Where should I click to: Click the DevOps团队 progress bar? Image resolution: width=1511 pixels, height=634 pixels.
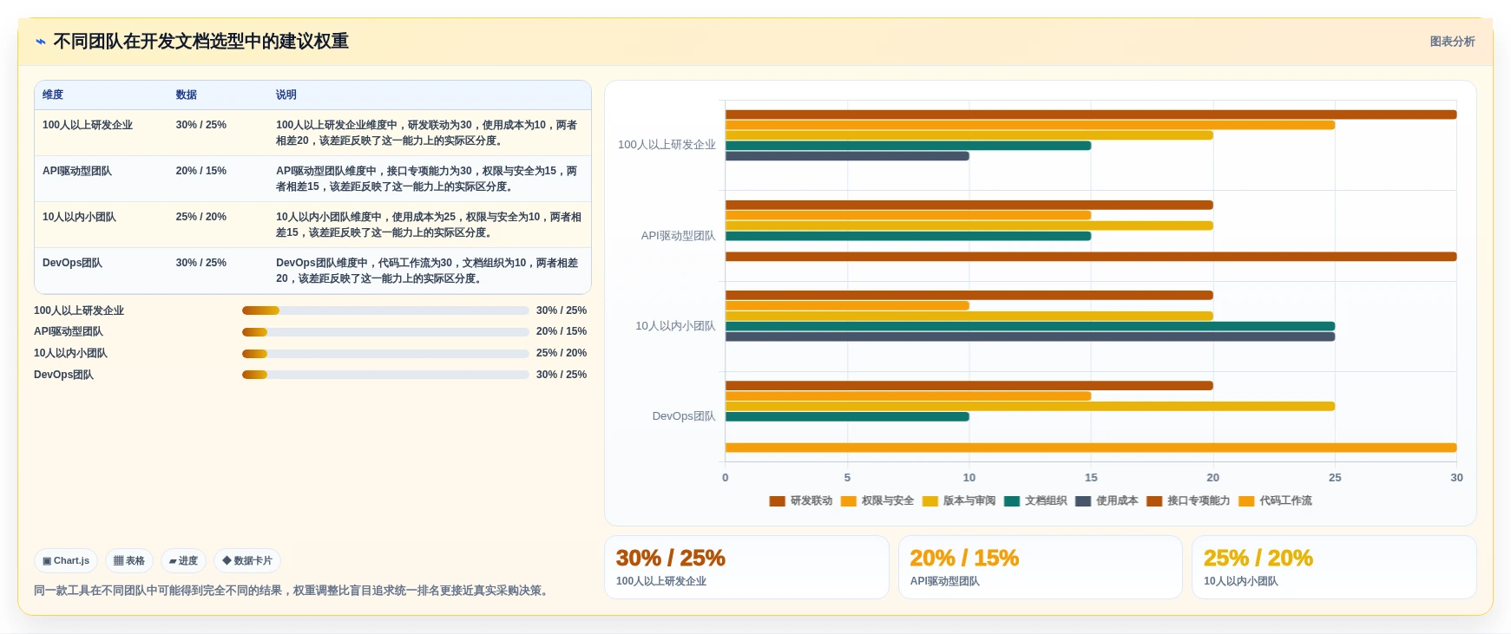385,375
